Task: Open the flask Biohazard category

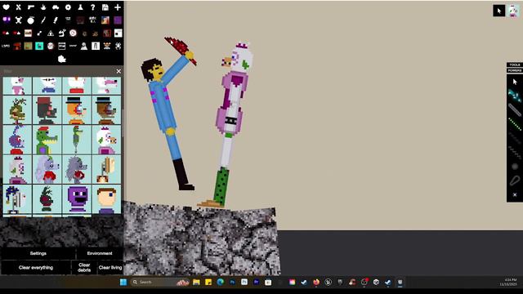Action: (80, 7)
